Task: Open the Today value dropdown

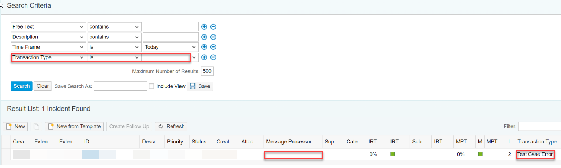Action: click(171, 47)
